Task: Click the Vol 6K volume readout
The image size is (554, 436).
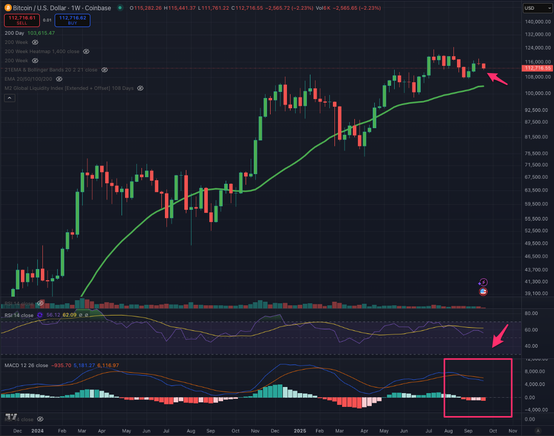Action: click(323, 8)
